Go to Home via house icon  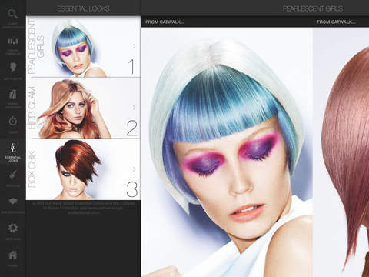(12, 255)
